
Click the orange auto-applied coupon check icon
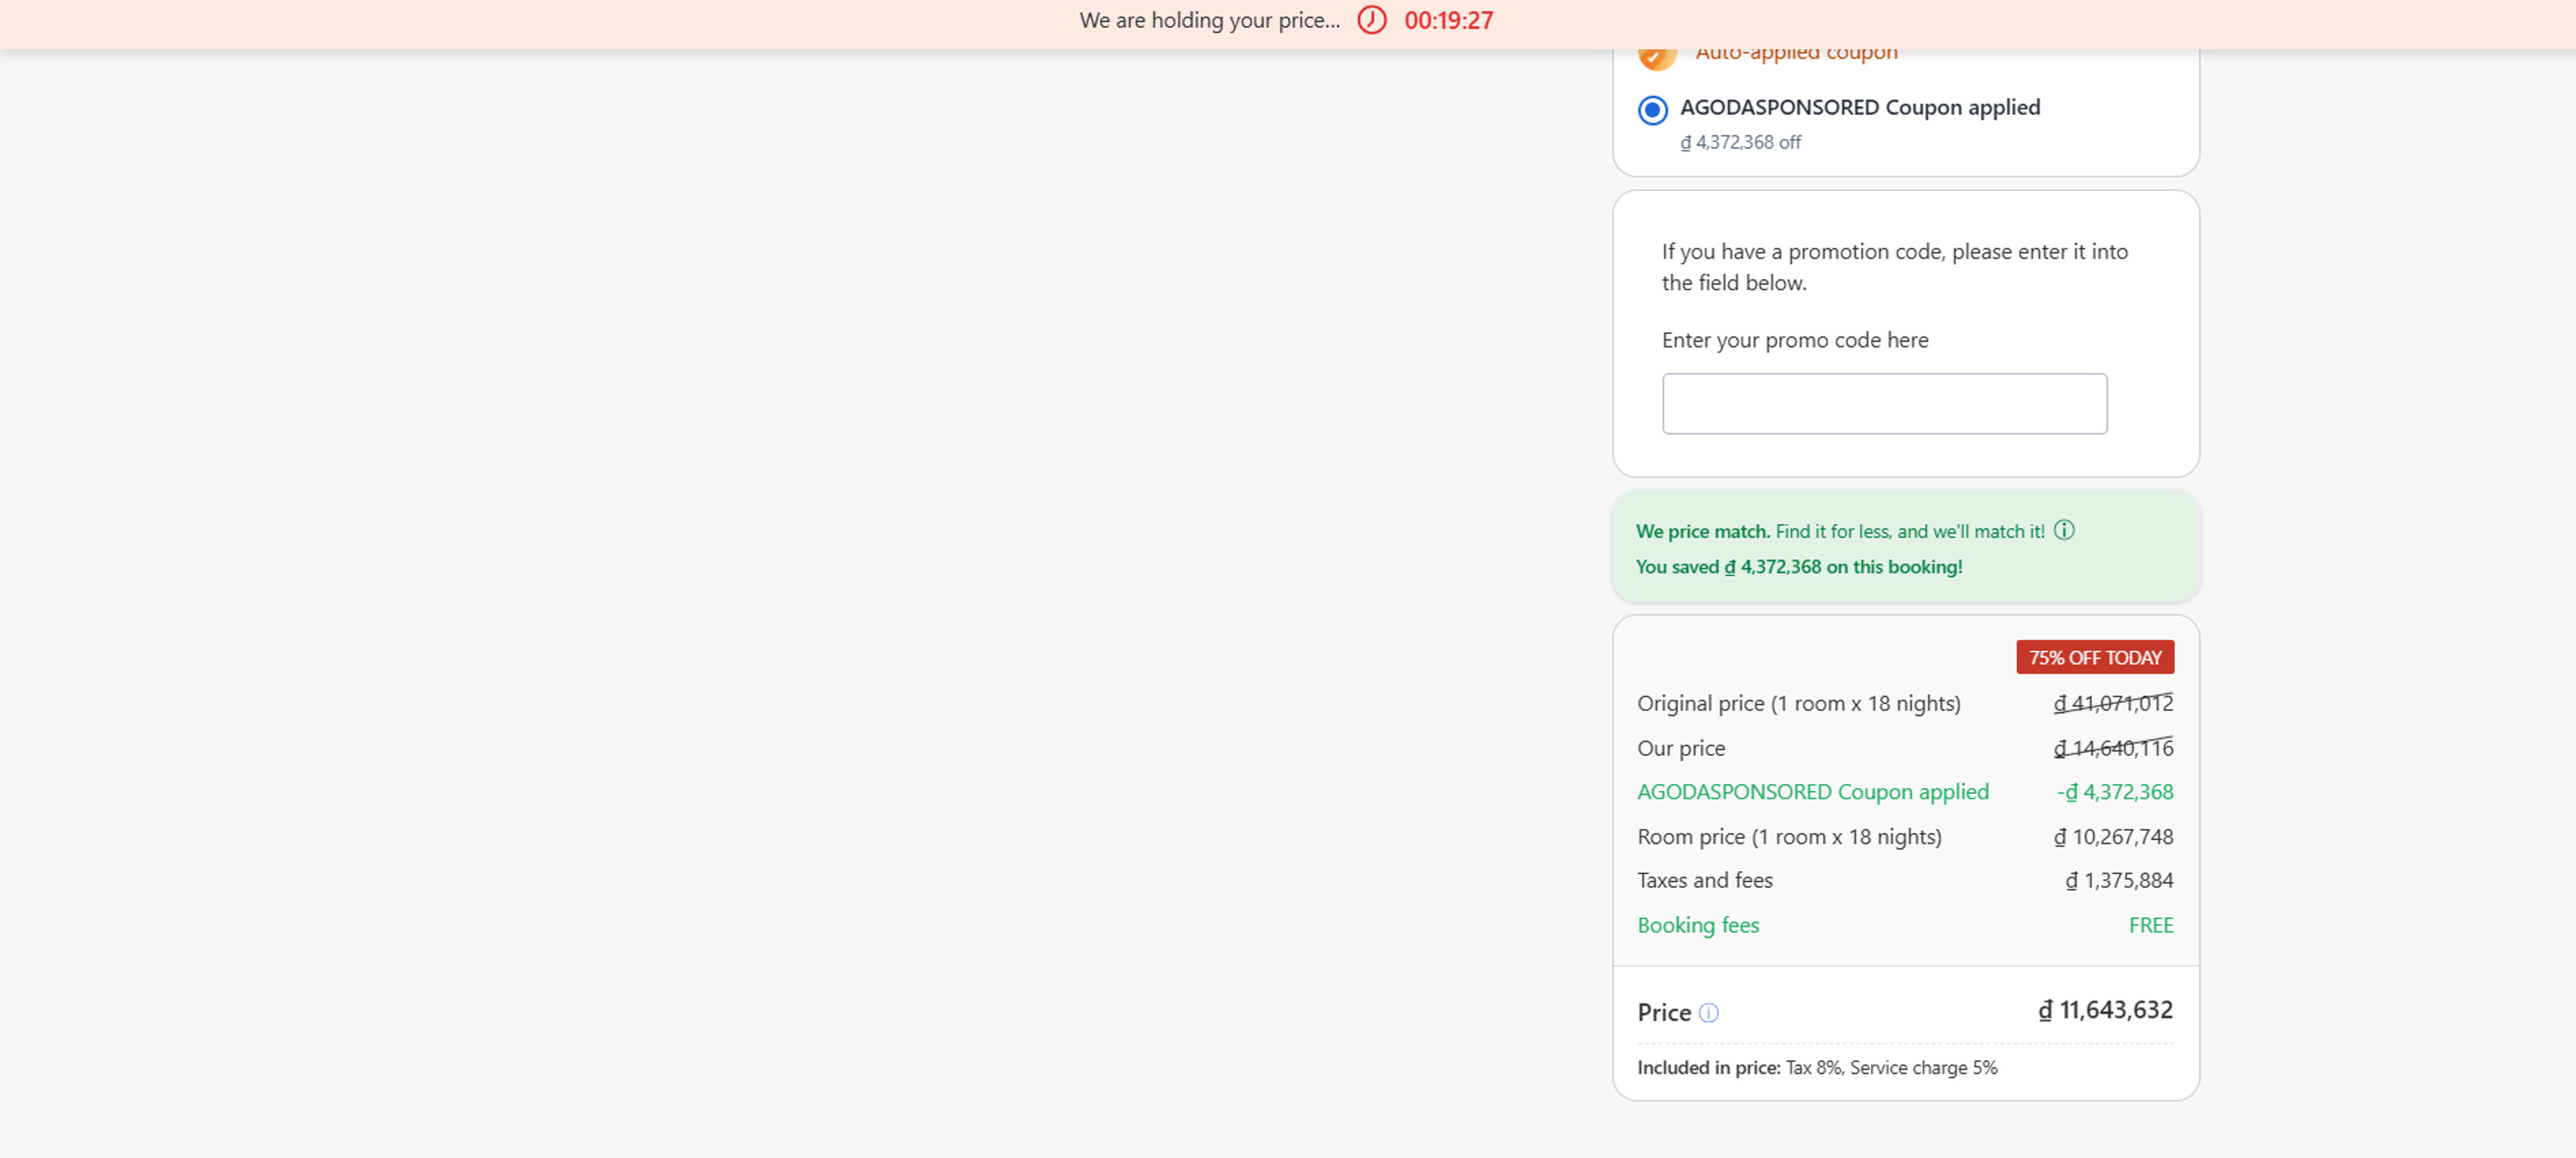point(1656,55)
